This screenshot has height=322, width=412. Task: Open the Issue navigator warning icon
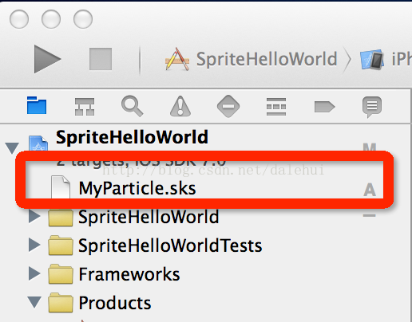tap(180, 106)
